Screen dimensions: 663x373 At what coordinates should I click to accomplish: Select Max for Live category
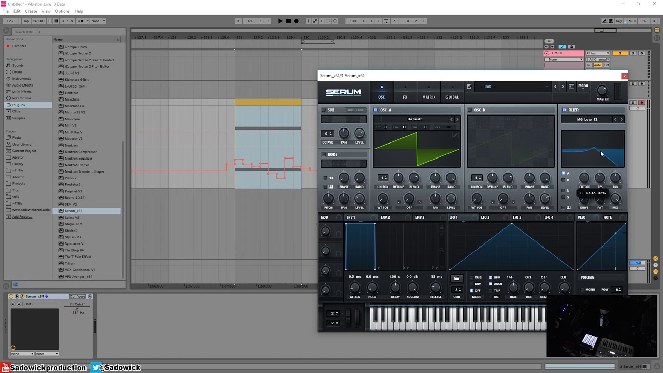pyautogui.click(x=21, y=98)
